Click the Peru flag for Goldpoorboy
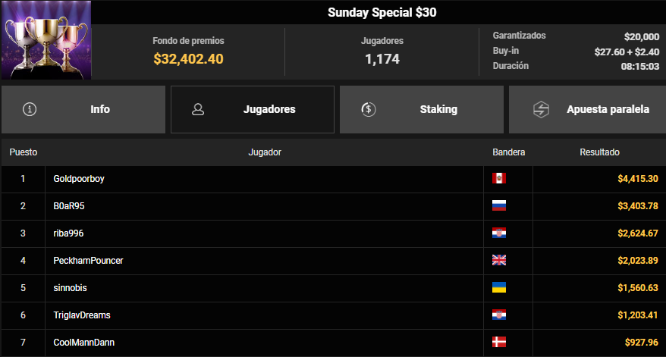 tap(499, 178)
